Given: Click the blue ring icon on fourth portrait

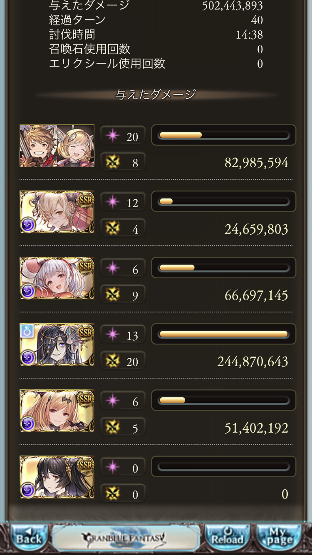Looking at the screenshot, I should 26,331.
